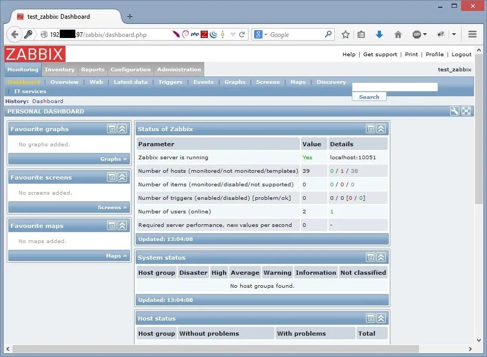The width and height of the screenshot is (487, 357).
Task: Click the Logout link
Action: coord(461,54)
